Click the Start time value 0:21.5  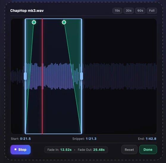tap(25, 139)
